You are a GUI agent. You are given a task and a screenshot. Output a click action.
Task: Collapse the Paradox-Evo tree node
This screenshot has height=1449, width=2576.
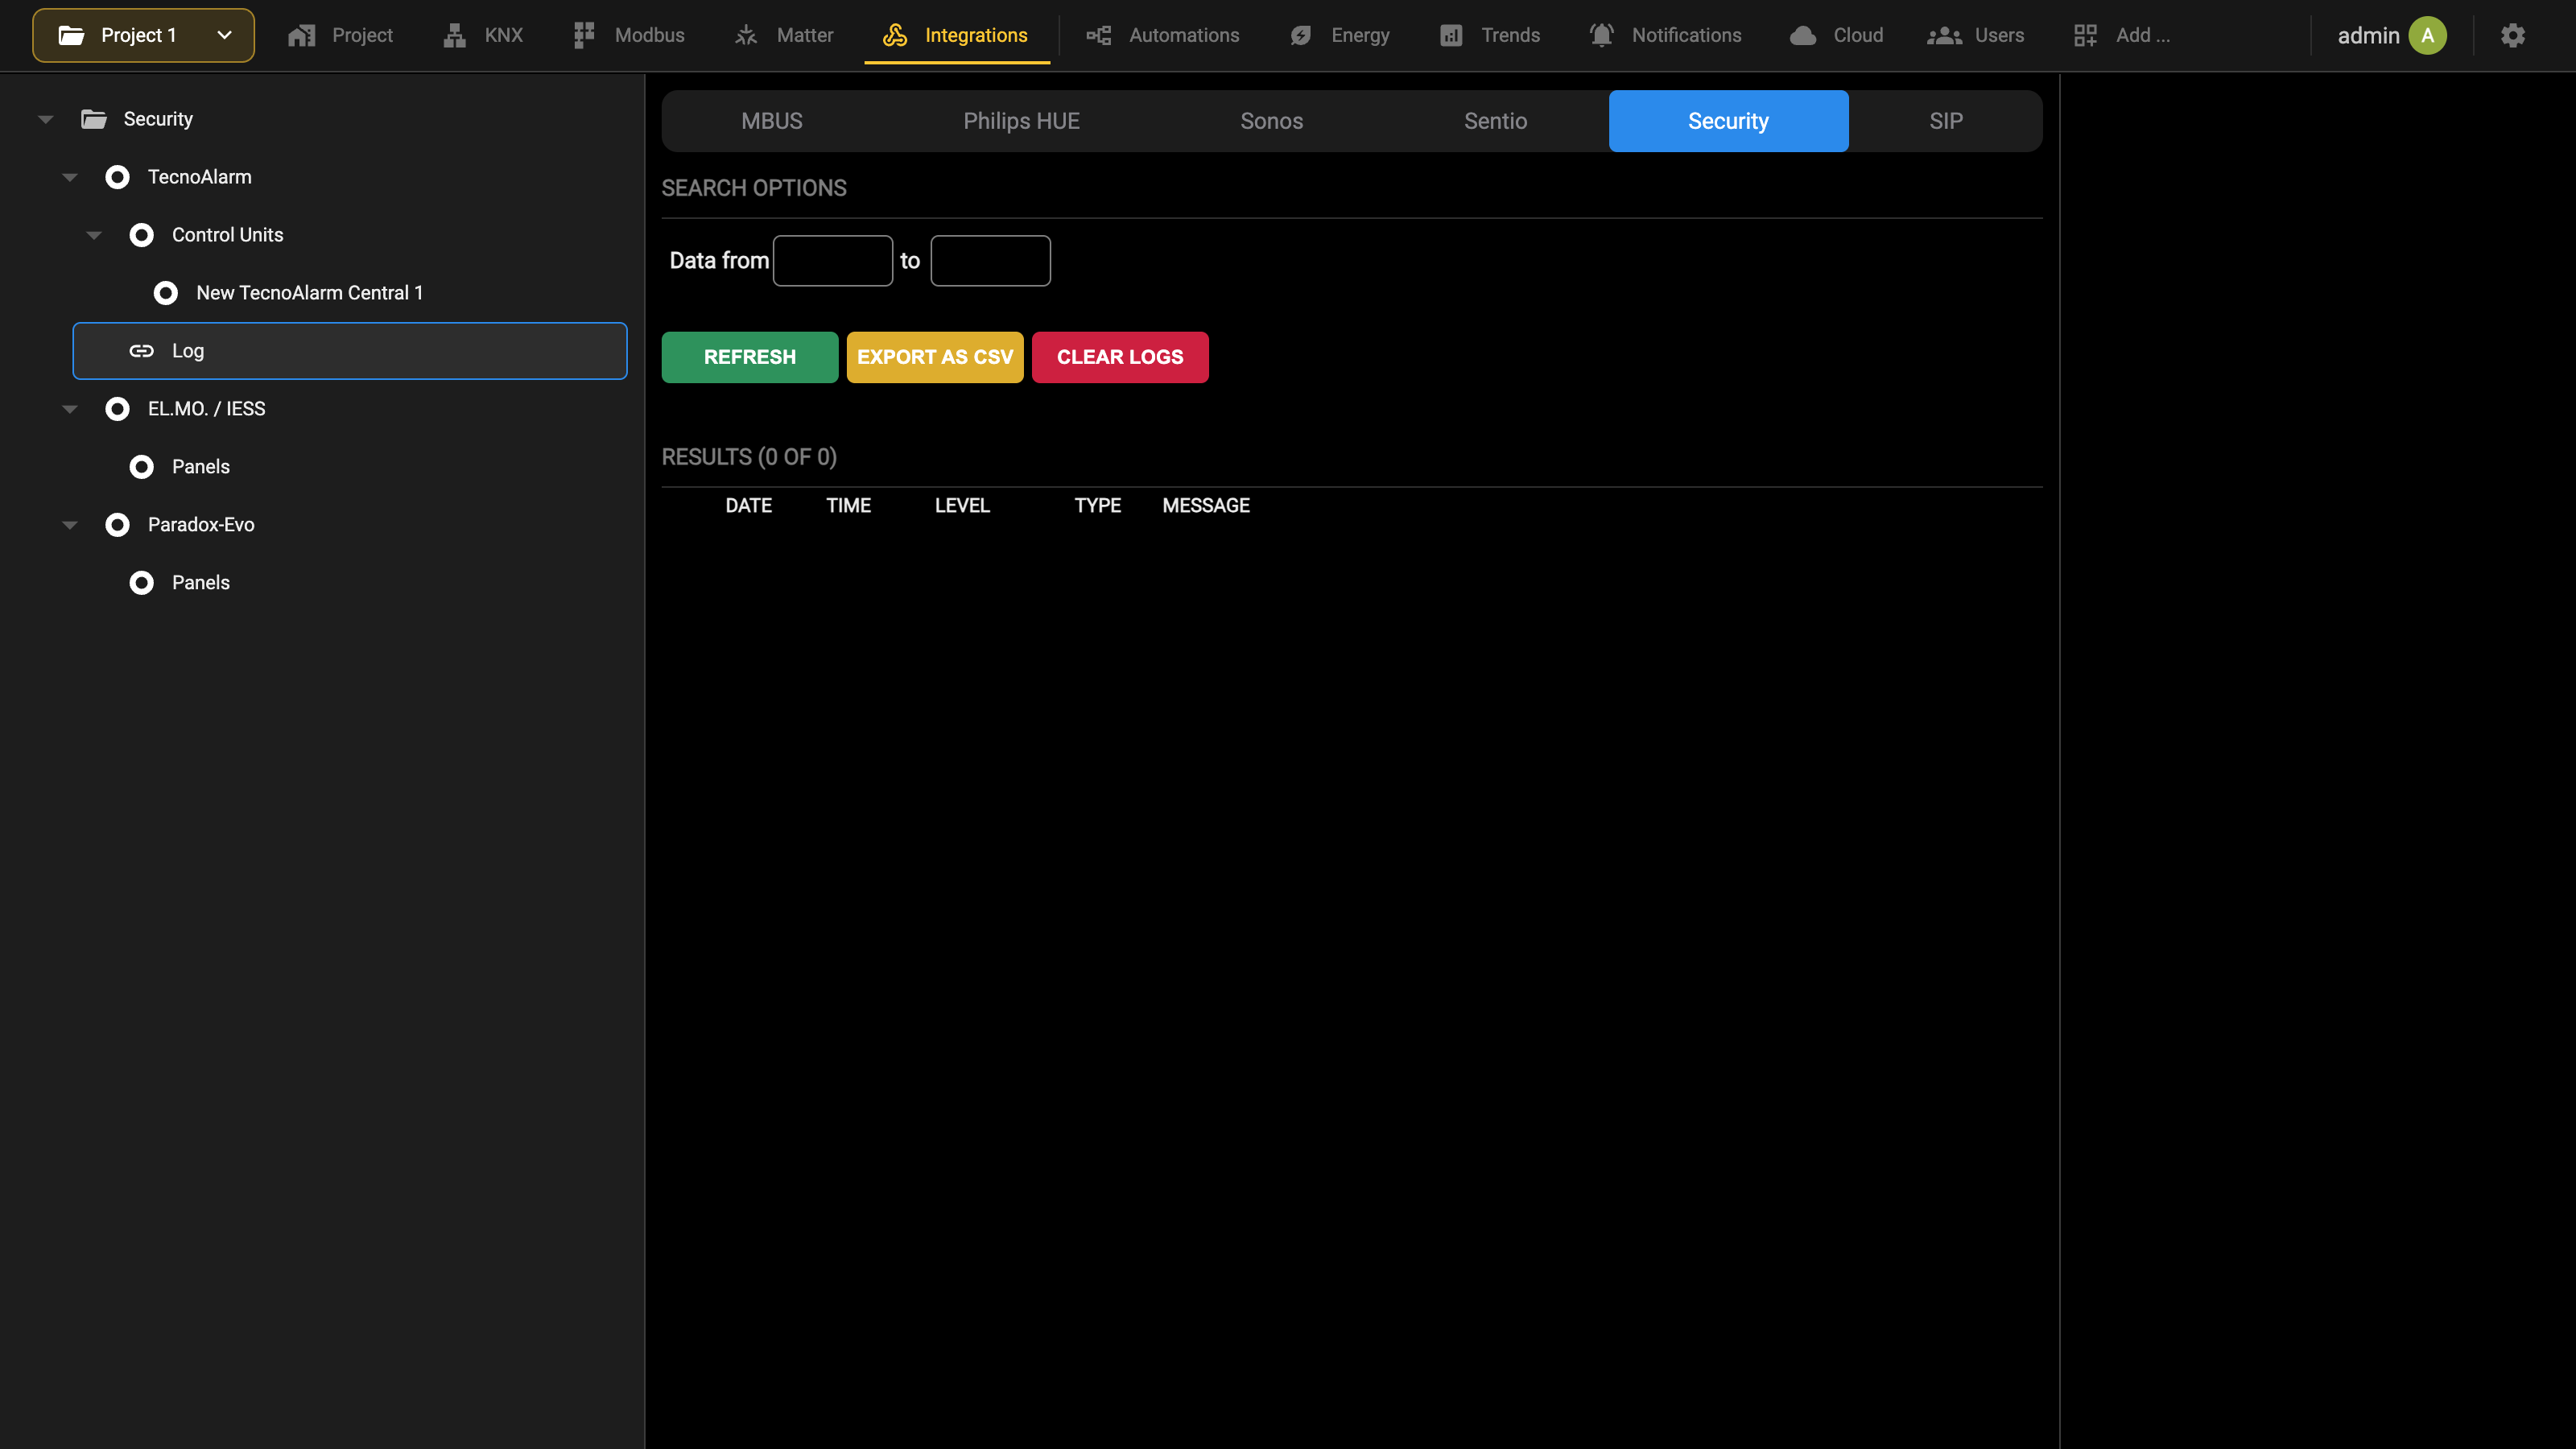click(x=70, y=525)
